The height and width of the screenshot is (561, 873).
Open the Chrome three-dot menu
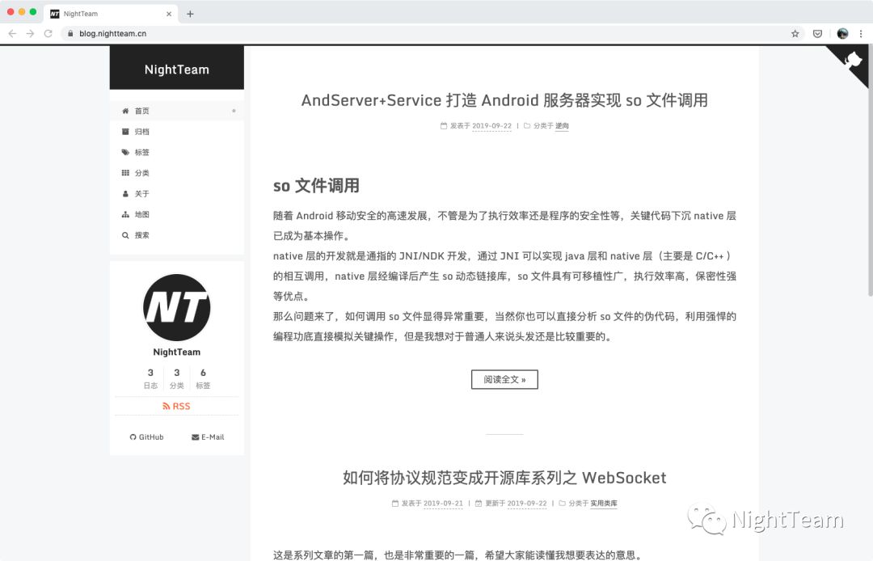pos(860,33)
